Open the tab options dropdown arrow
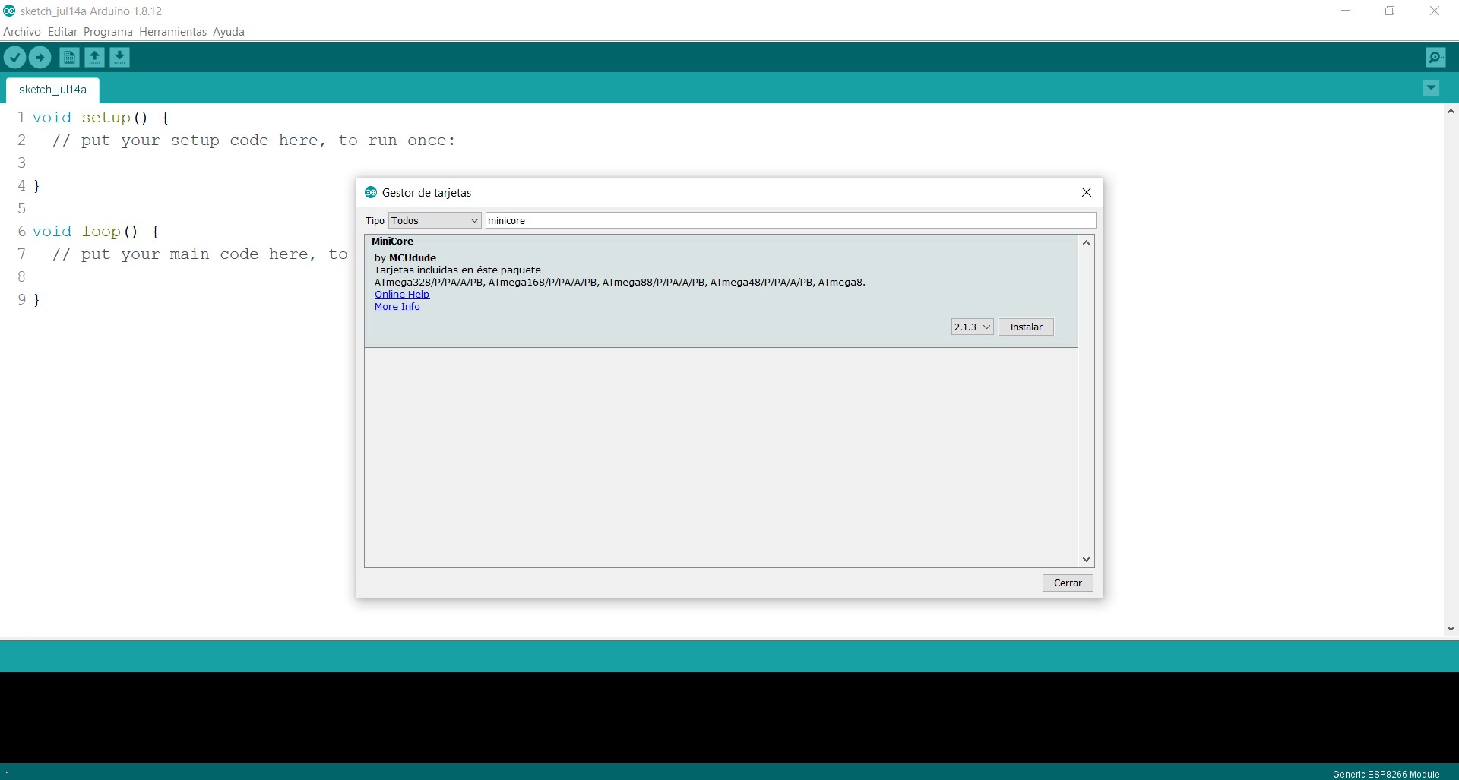 click(1431, 88)
